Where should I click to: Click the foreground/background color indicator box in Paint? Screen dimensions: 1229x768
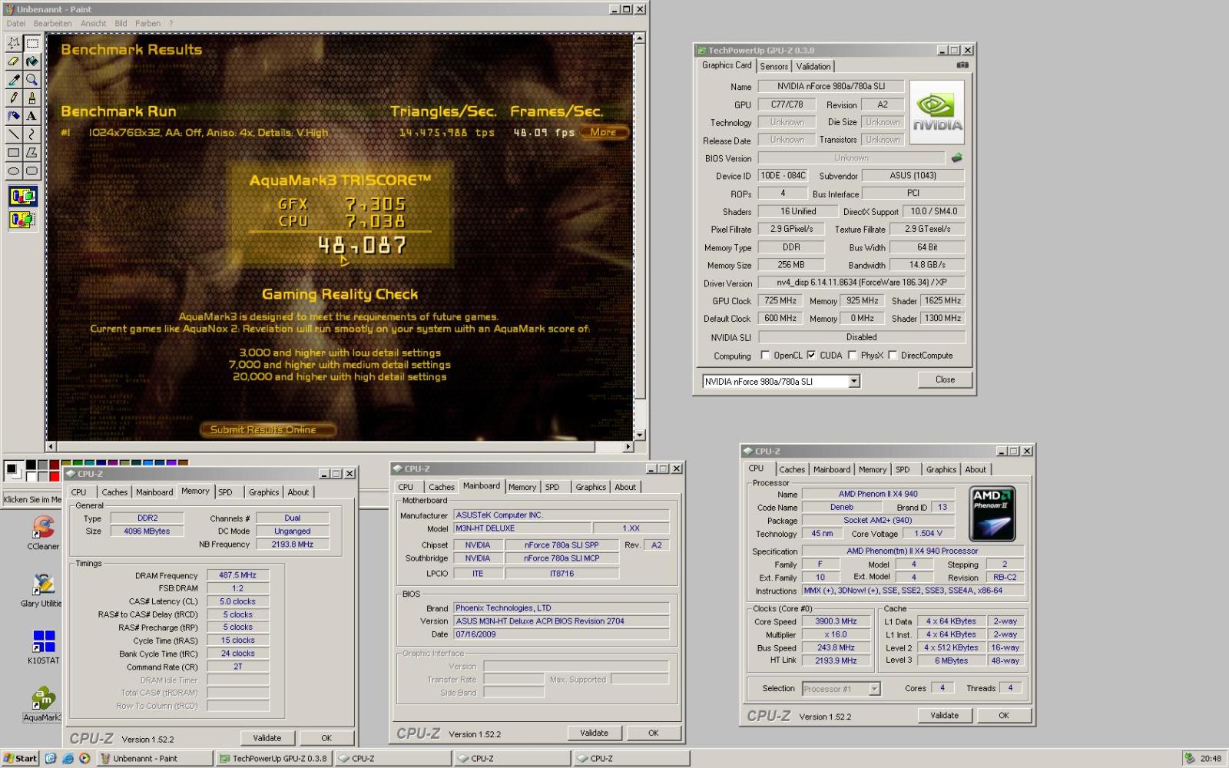click(x=14, y=470)
